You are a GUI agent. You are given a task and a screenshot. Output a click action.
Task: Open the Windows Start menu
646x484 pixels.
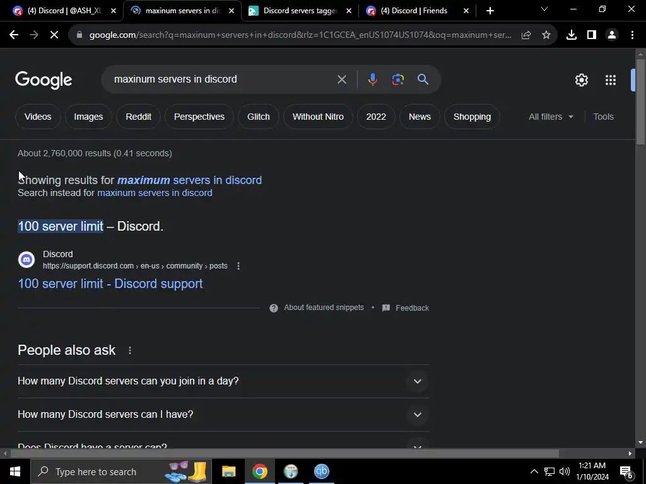tap(15, 471)
